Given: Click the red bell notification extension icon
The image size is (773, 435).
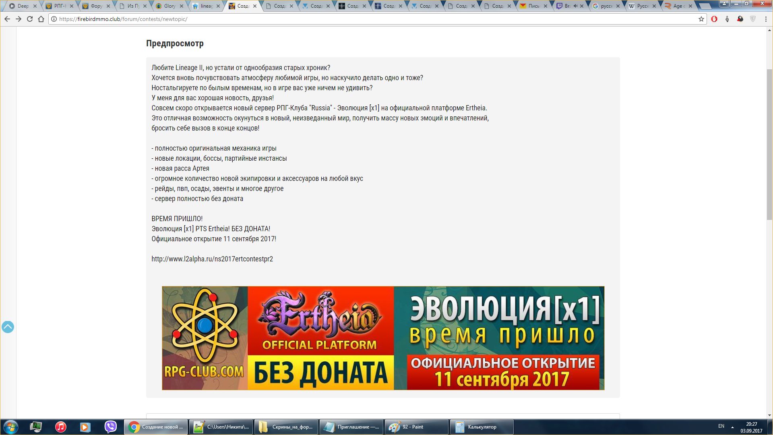Looking at the screenshot, I should tap(740, 19).
